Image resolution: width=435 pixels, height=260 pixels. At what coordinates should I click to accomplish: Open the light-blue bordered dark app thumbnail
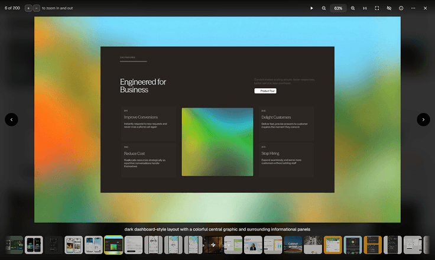[x=353, y=245]
